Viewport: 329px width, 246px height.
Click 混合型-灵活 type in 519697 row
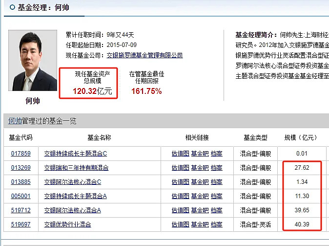[255, 224]
